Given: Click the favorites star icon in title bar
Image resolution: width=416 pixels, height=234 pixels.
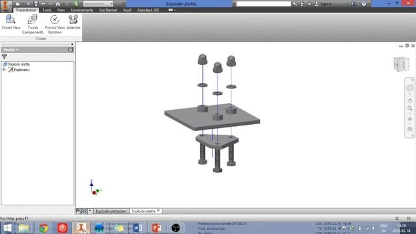Looking at the screenshot, I should (309, 4).
